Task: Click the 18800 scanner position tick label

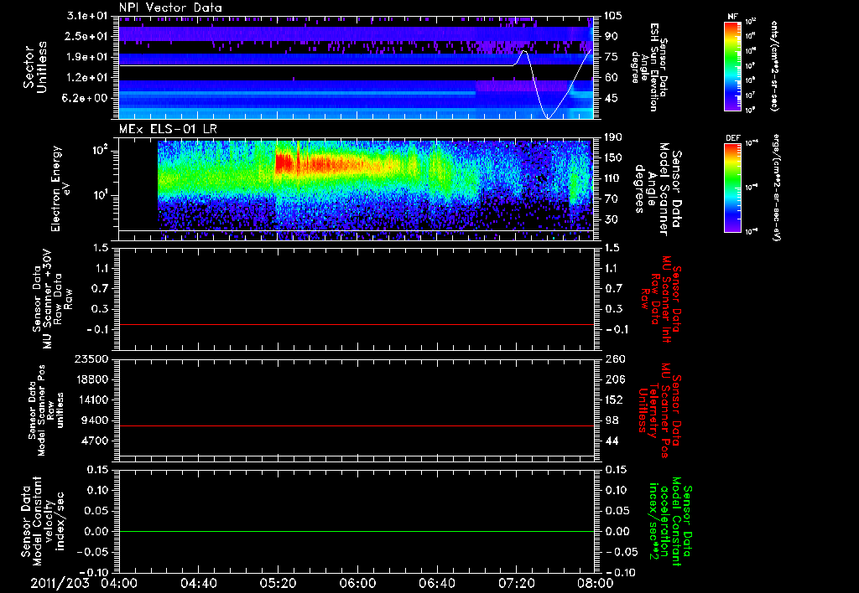Action: [x=92, y=379]
